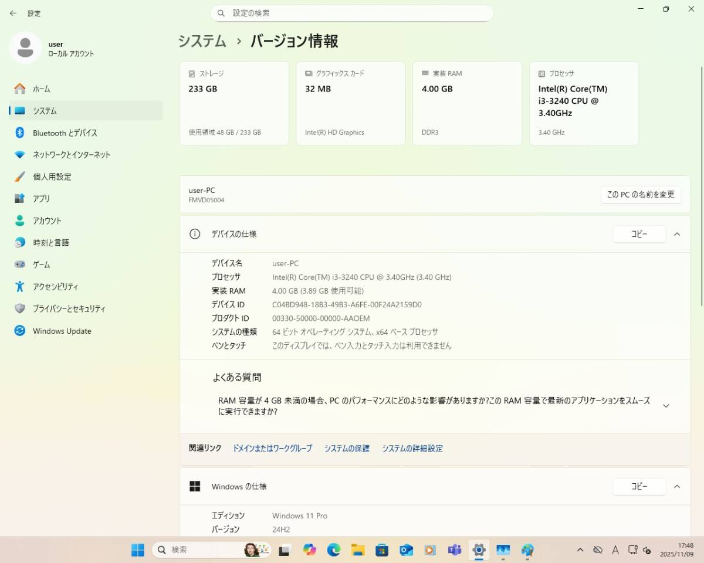Click the settings search field
Screen dimensions: 704x563
point(352,12)
